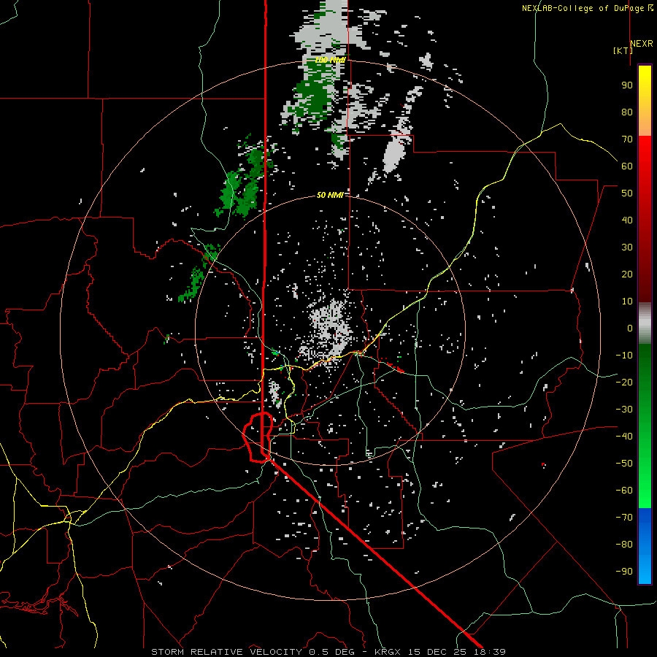Click the -30 scale value
This screenshot has height=657, width=657.
pos(624,410)
